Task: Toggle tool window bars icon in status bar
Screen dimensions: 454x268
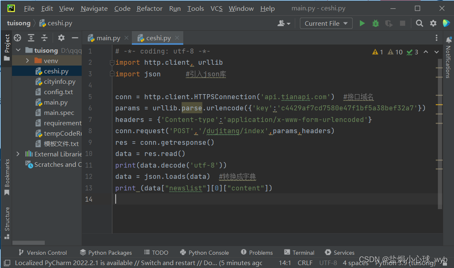Action: point(7,263)
